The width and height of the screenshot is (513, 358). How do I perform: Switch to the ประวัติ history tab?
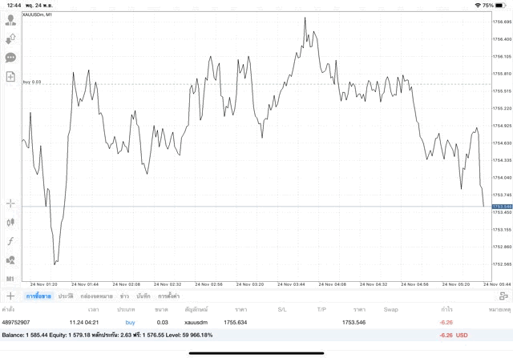click(x=65, y=296)
